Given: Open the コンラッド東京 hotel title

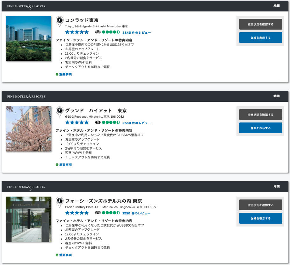Looking at the screenshot, I should (x=82, y=20).
